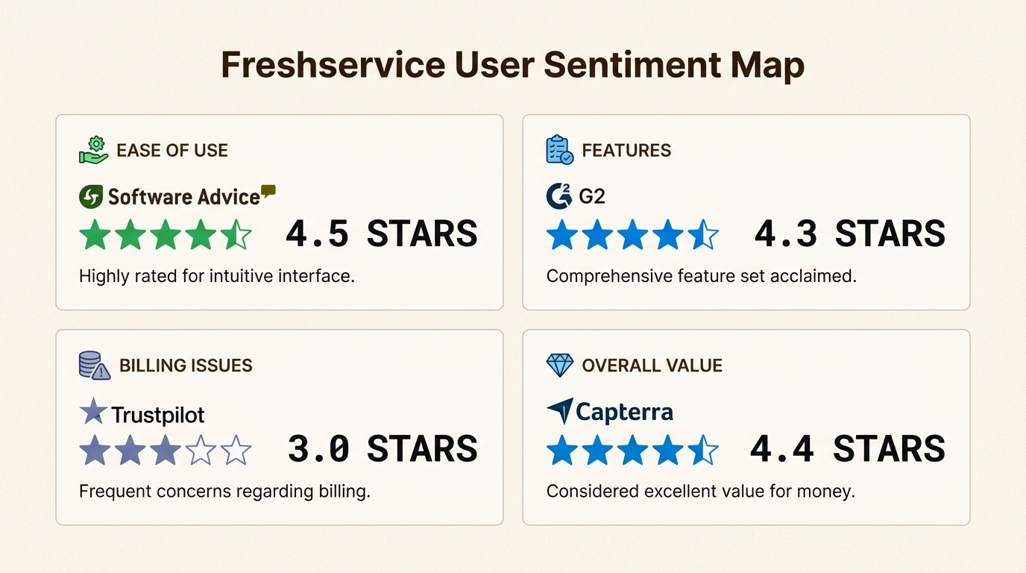Click the Freshservice User Sentiment Map title
Image resolution: width=1026 pixels, height=573 pixels.
point(513,65)
